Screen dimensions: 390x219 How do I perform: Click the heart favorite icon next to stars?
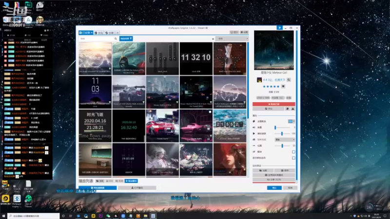pyautogui.click(x=283, y=87)
